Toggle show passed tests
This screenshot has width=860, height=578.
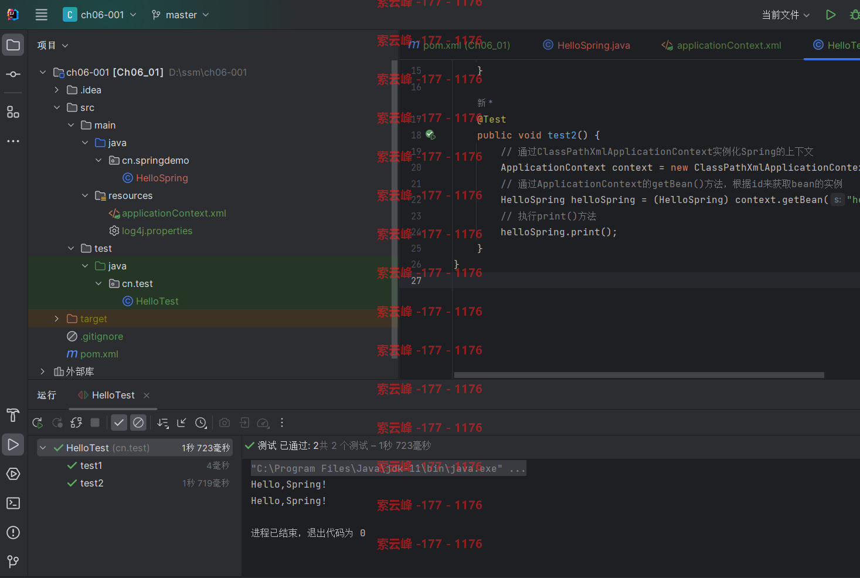tap(119, 422)
